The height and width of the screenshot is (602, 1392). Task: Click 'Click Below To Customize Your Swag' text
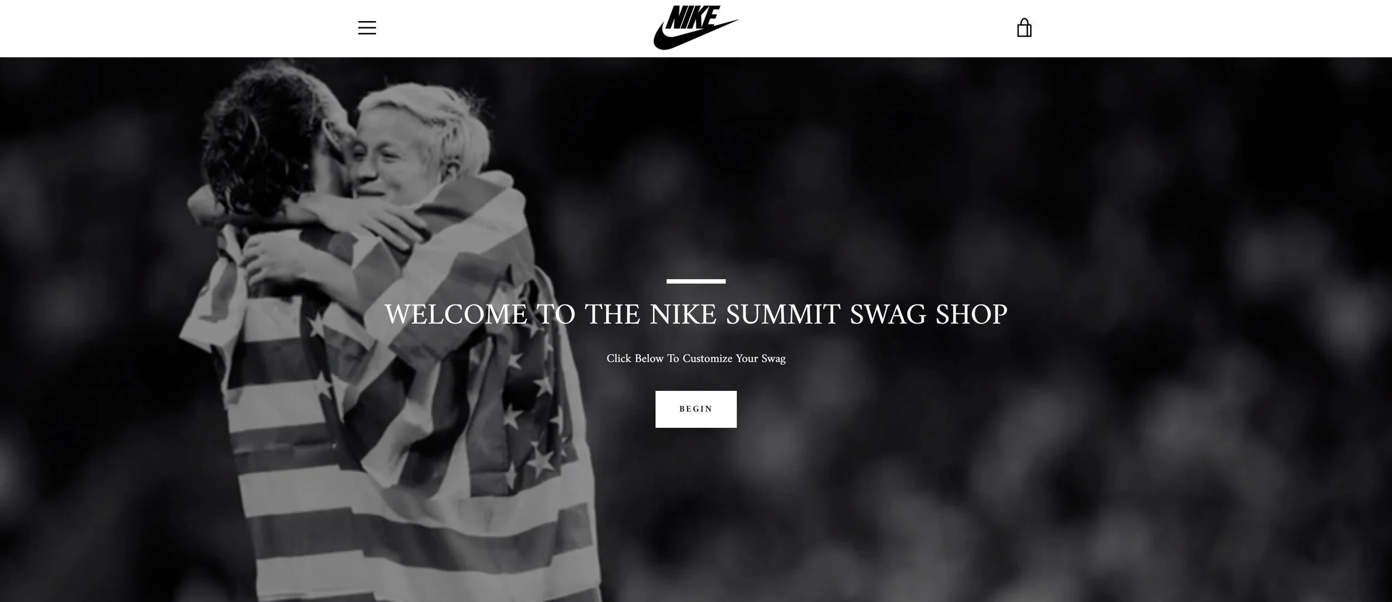[x=696, y=359]
